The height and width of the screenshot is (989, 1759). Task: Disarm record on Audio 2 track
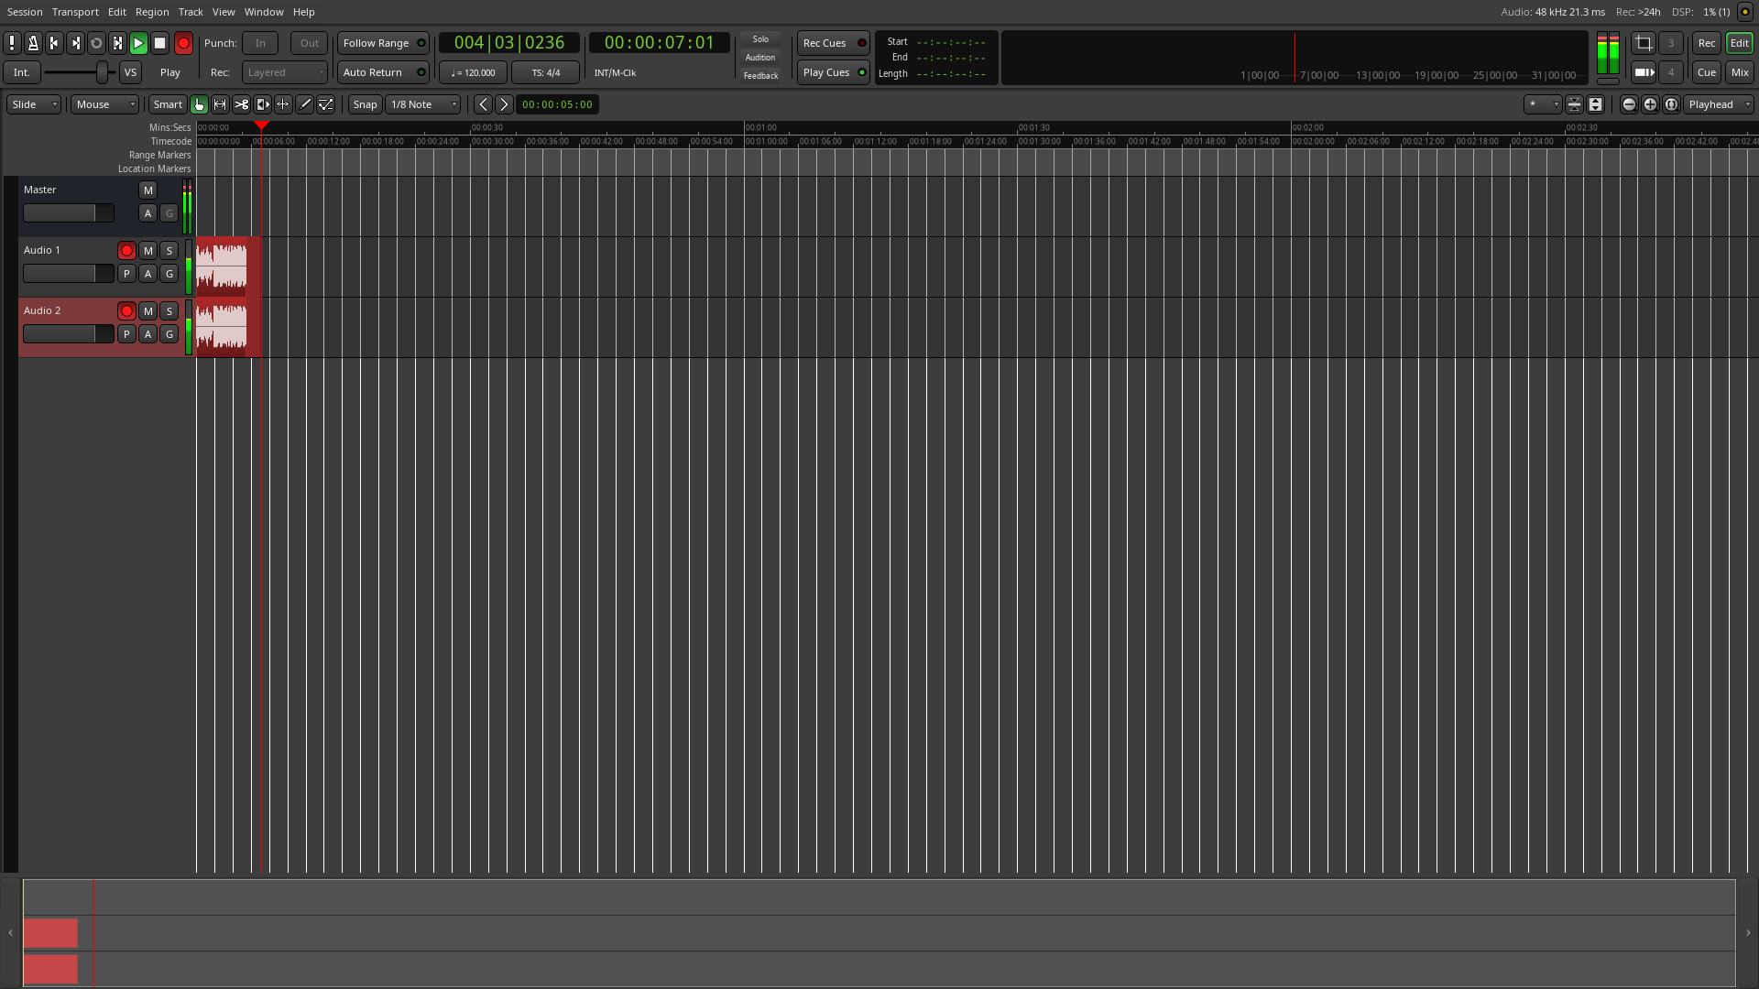(x=126, y=311)
